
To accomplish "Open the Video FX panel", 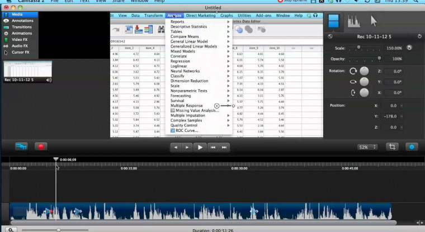I will click(20, 40).
